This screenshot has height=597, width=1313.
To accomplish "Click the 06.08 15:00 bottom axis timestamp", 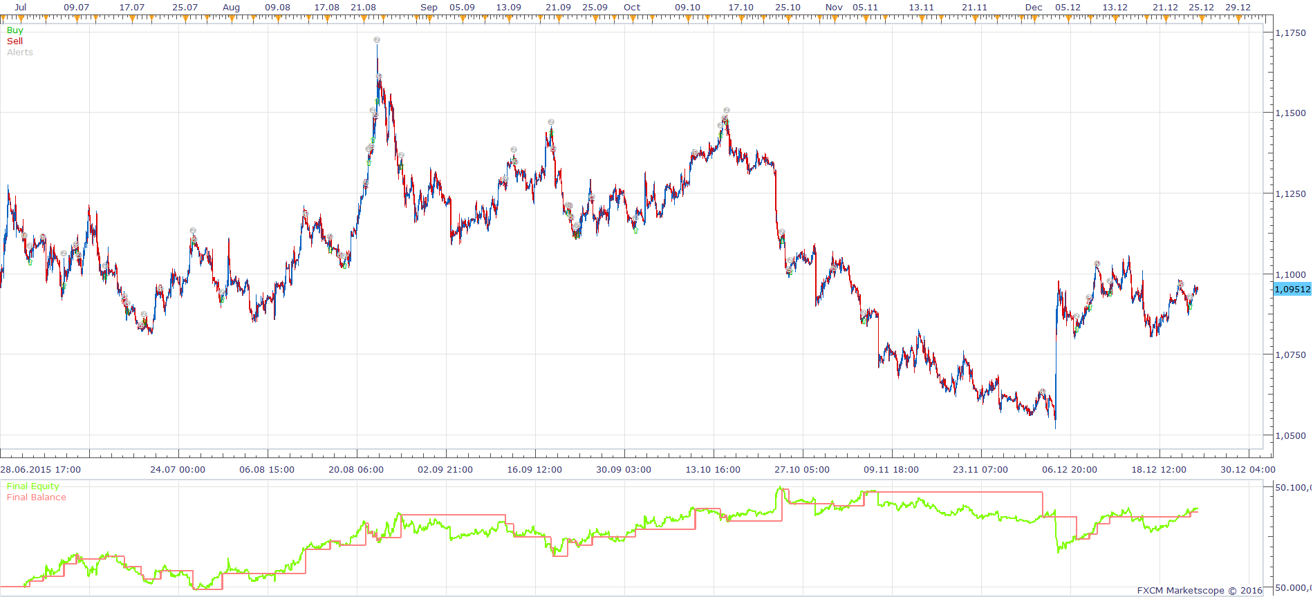I will tap(267, 470).
